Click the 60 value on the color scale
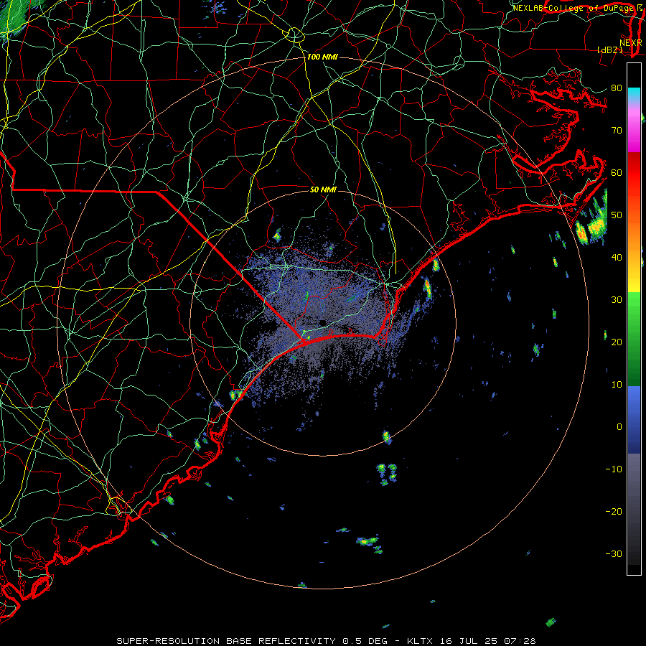Image resolution: width=646 pixels, height=646 pixels. pyautogui.click(x=617, y=172)
